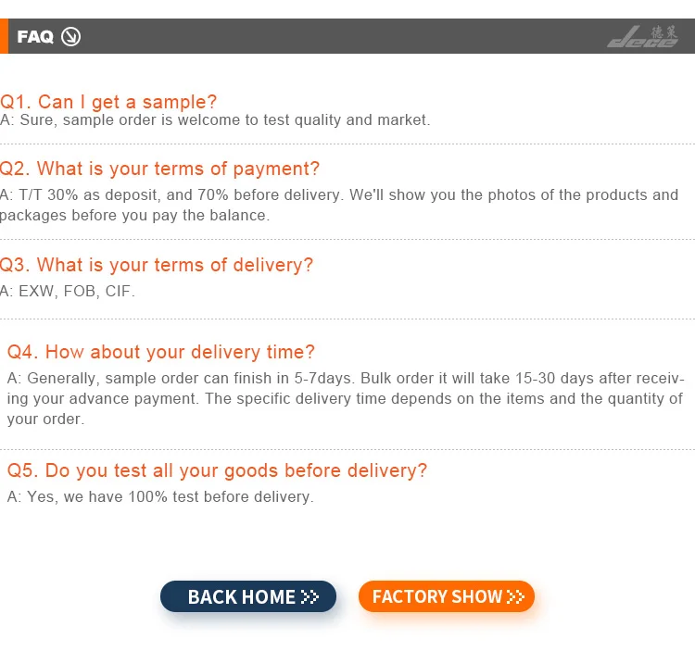Click the FAQ header title
This screenshot has height=651, width=695.
point(35,37)
